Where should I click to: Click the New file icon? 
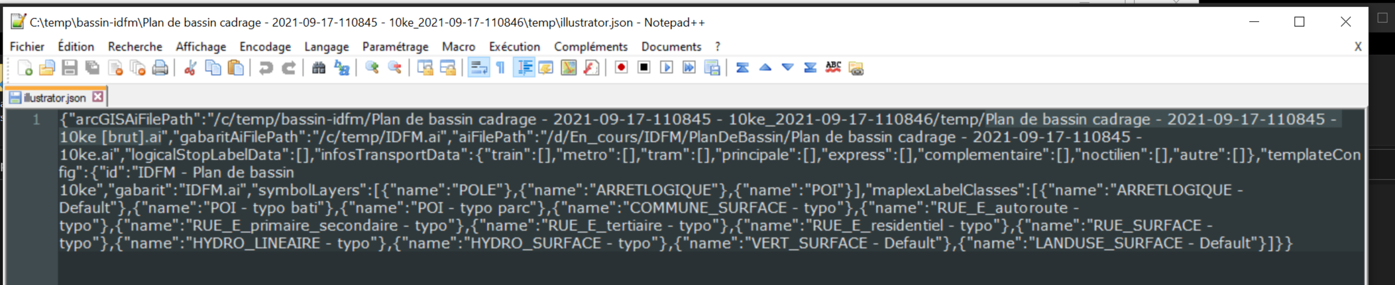point(25,68)
